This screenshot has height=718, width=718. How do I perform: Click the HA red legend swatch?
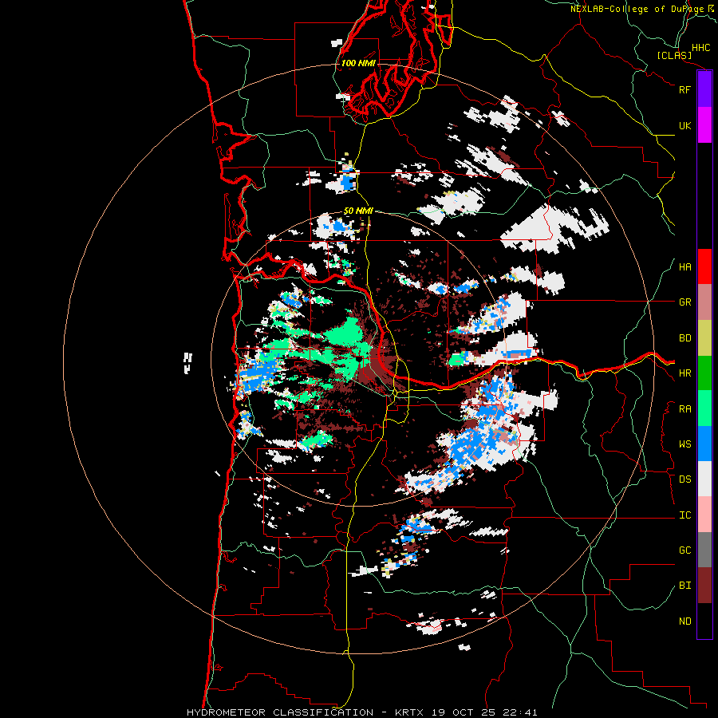[x=704, y=266]
